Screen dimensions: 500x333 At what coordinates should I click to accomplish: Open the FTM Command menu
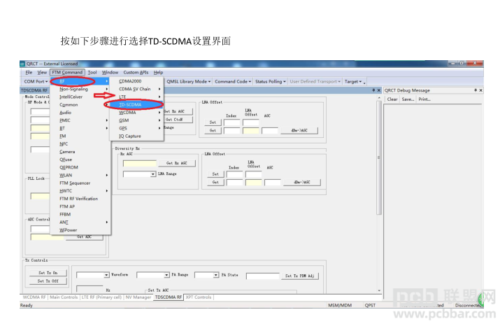click(67, 72)
